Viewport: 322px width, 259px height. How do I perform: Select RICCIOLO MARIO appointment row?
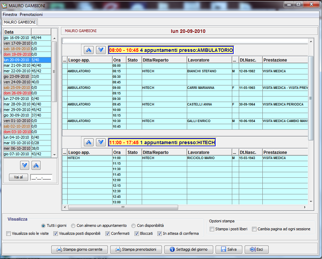185,158
